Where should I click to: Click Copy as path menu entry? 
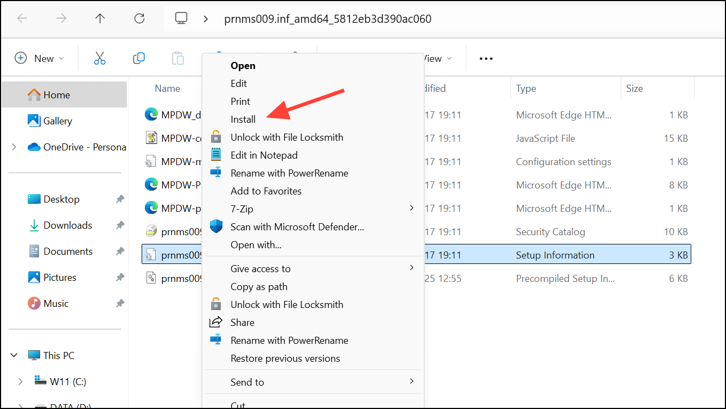coord(259,286)
